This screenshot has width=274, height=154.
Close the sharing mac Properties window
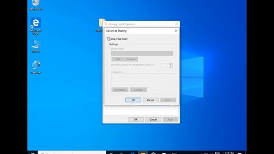(x=176, y=24)
